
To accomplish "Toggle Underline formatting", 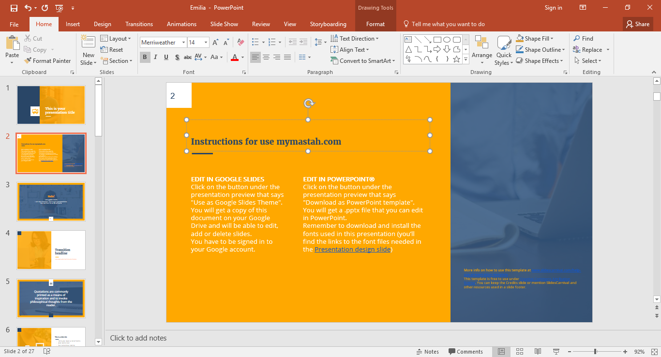I will coord(166,57).
